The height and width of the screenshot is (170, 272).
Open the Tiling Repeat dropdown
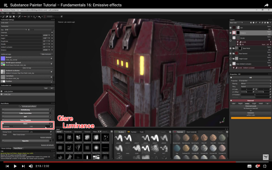[256, 86]
